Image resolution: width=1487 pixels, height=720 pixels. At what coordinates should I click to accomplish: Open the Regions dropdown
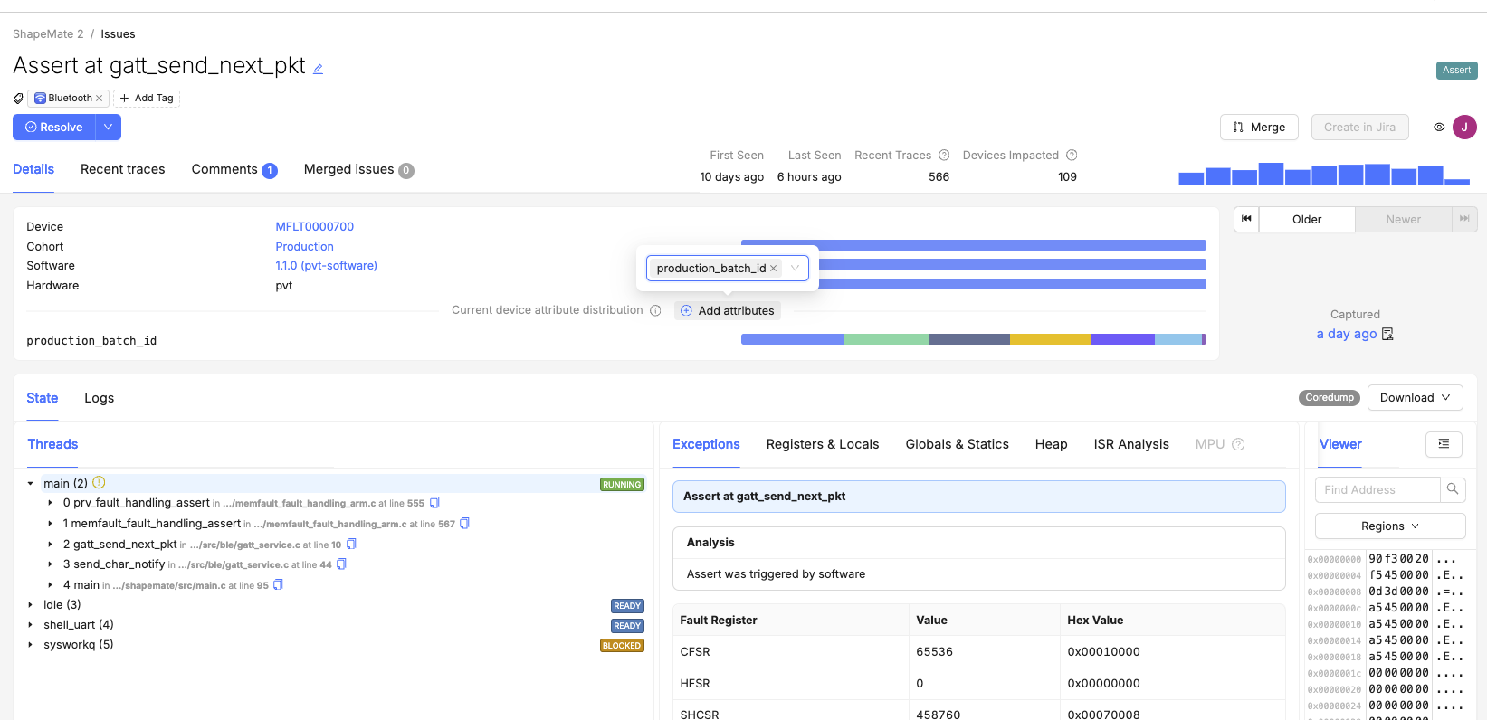point(1389,526)
